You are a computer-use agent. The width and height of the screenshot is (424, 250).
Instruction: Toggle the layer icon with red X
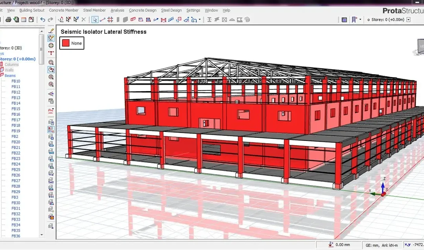click(51, 129)
